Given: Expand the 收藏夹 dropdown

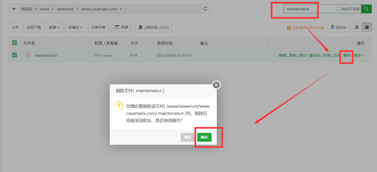Looking at the screenshot, I should click(x=76, y=28).
